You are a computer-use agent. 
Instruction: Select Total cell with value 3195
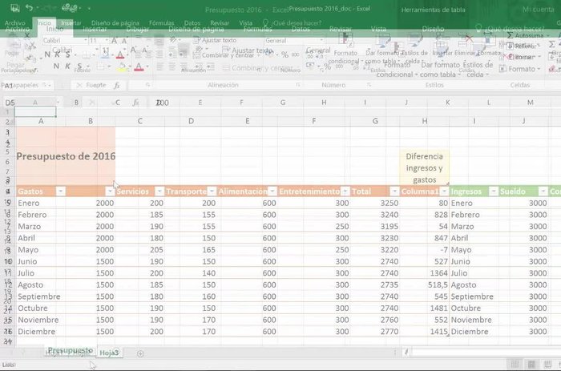click(375, 226)
